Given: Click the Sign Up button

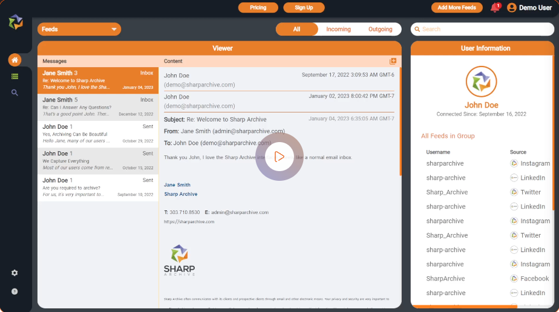Looking at the screenshot, I should click(304, 8).
